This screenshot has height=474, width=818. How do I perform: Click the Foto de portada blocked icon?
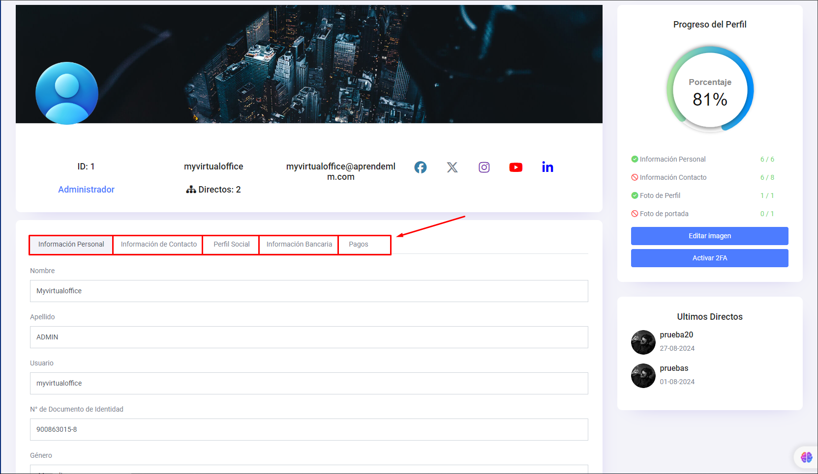635,214
